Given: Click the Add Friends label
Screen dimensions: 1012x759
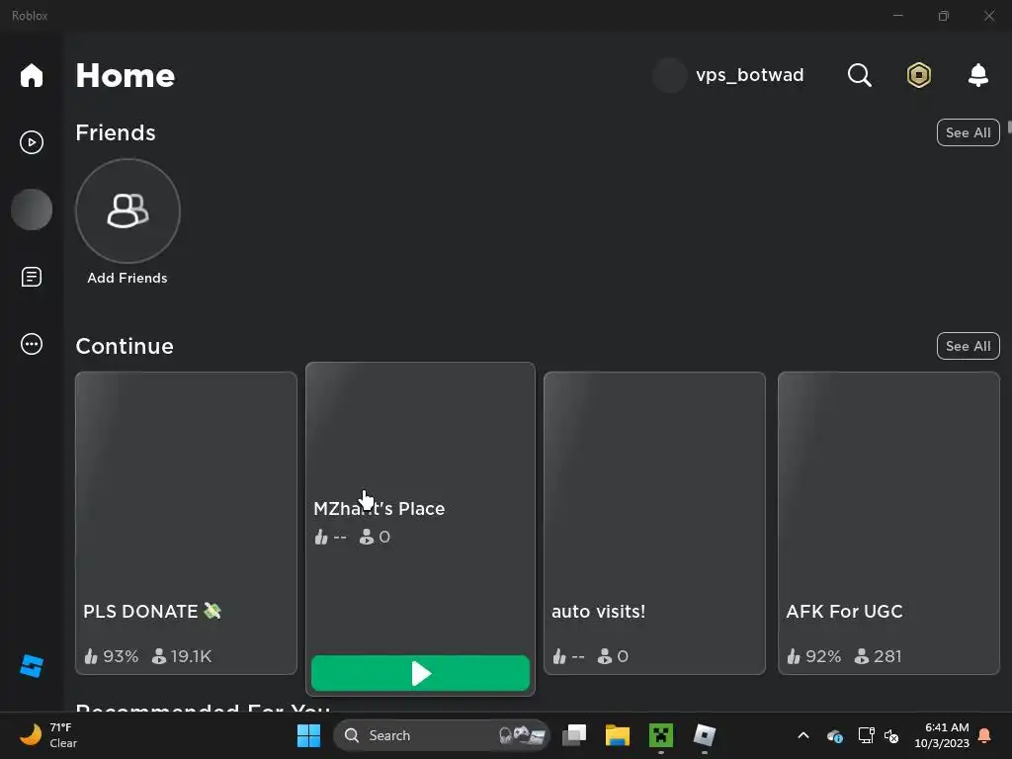Looking at the screenshot, I should click(127, 278).
